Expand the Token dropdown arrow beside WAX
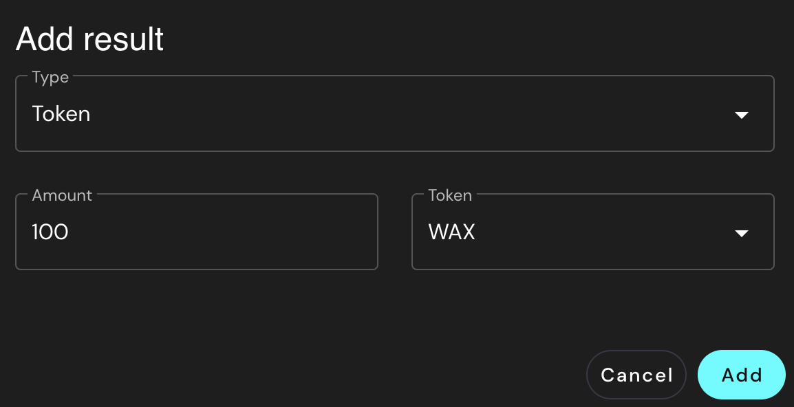The image size is (794, 407). 741,233
